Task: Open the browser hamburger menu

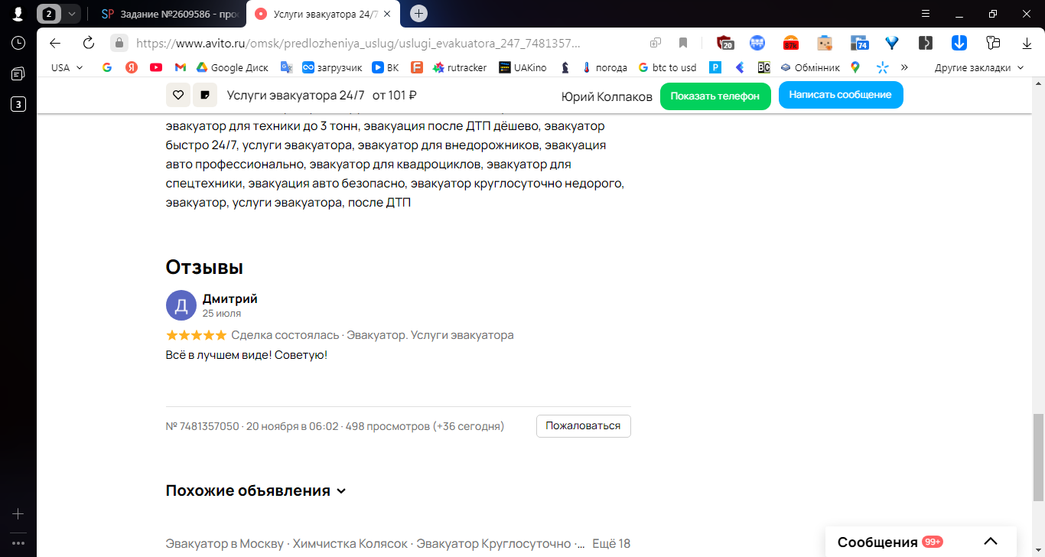Action: tap(926, 14)
